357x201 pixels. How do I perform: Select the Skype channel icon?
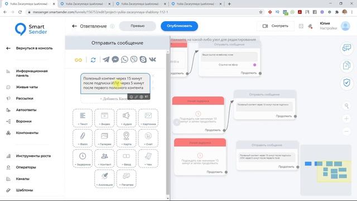click(x=143, y=60)
